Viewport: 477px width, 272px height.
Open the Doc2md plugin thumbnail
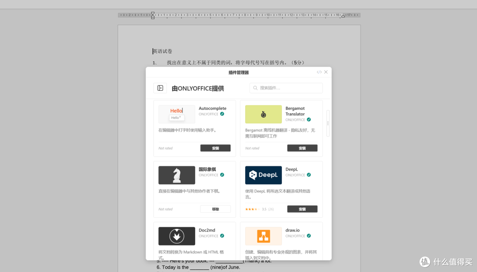coord(177,236)
